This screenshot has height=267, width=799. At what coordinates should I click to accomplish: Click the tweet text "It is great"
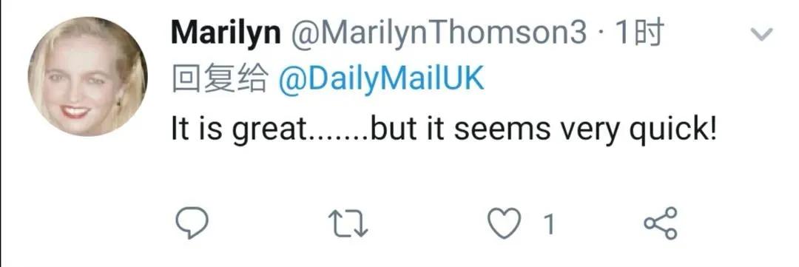click(237, 129)
